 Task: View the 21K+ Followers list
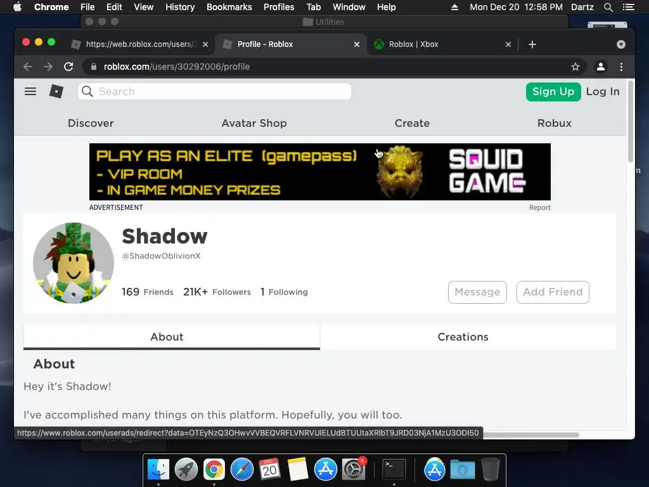click(x=217, y=292)
